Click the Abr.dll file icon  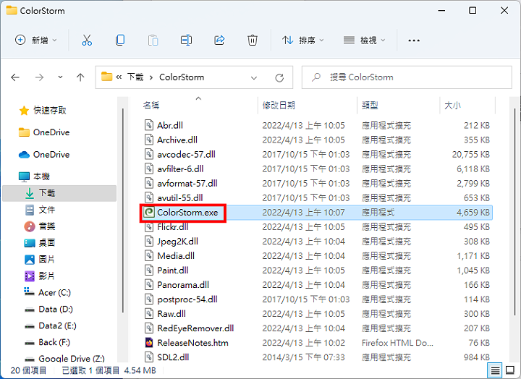[x=149, y=125]
